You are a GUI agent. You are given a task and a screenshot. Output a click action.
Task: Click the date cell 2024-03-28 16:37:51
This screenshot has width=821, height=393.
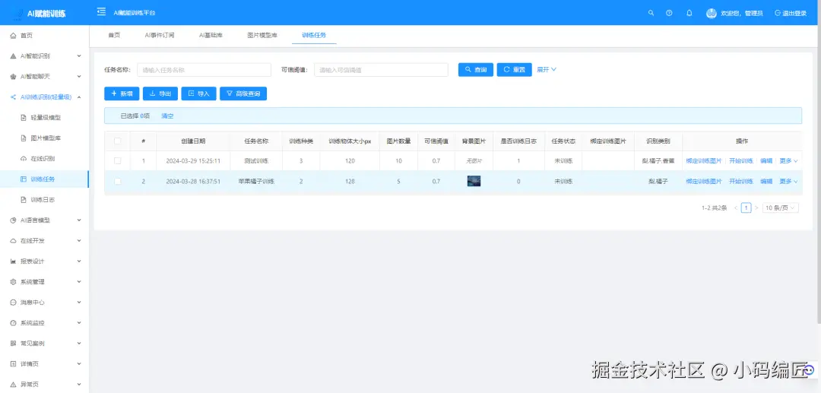click(x=193, y=182)
